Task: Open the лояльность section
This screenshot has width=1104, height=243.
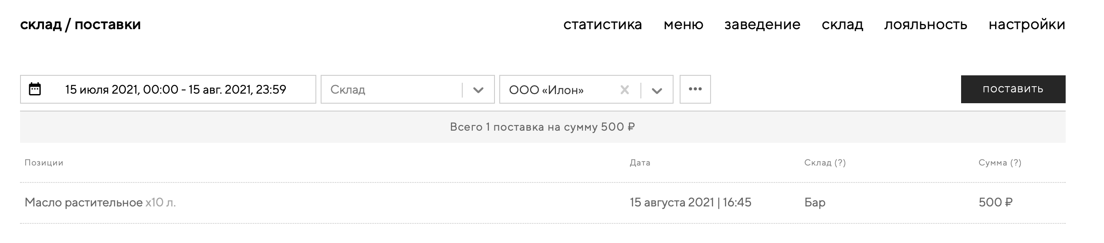Action: 925,24
